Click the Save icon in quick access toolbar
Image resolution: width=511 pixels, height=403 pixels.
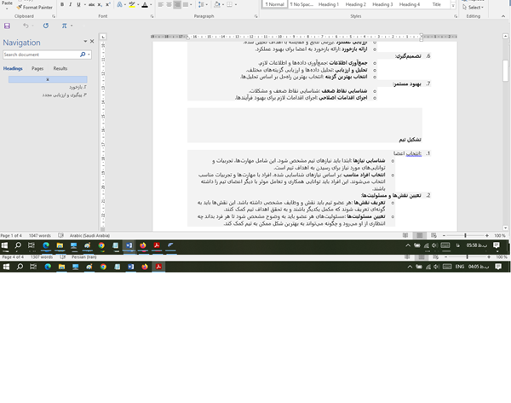tap(8, 26)
